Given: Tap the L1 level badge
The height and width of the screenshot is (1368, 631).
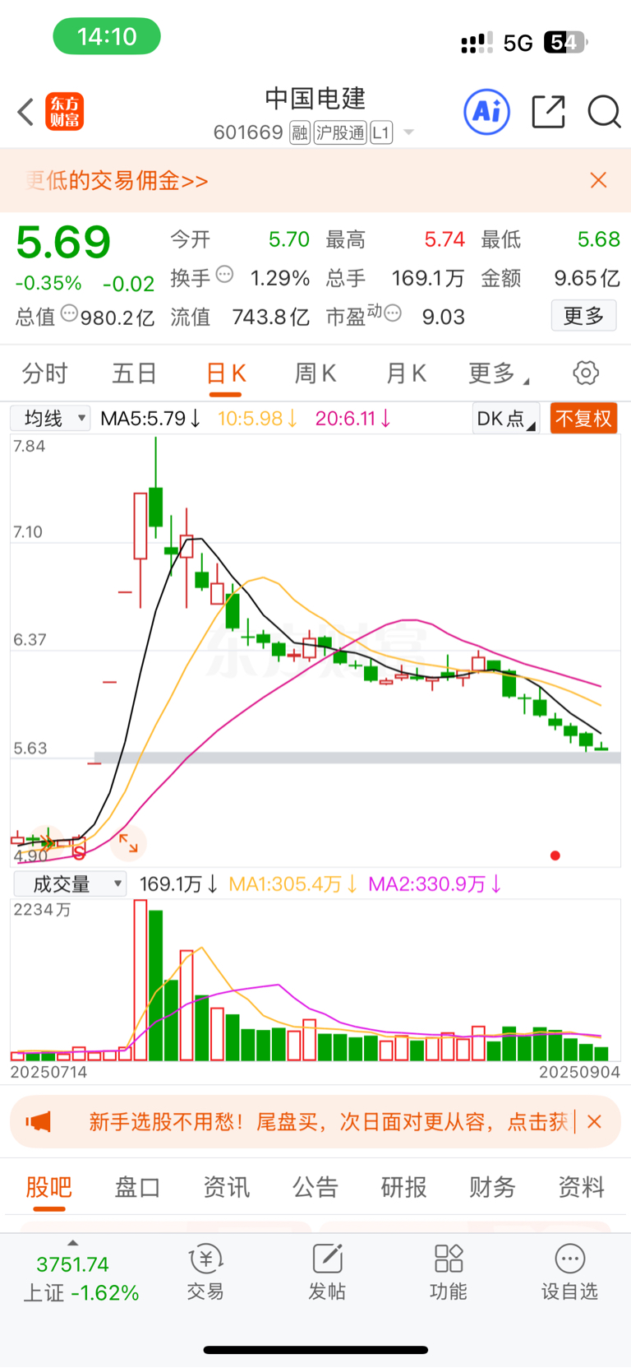Looking at the screenshot, I should pyautogui.click(x=381, y=132).
